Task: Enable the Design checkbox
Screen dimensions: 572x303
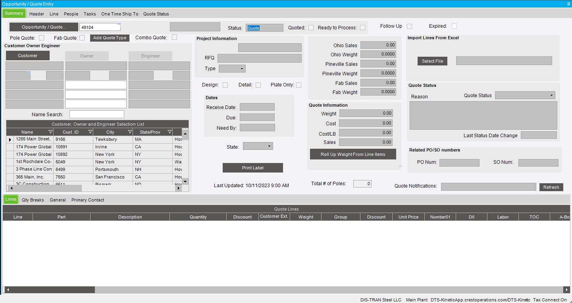Action: click(225, 85)
